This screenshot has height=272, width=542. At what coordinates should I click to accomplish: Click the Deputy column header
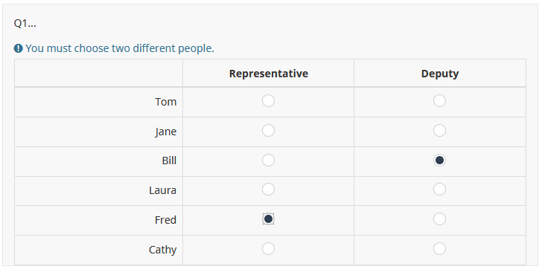pyautogui.click(x=440, y=74)
